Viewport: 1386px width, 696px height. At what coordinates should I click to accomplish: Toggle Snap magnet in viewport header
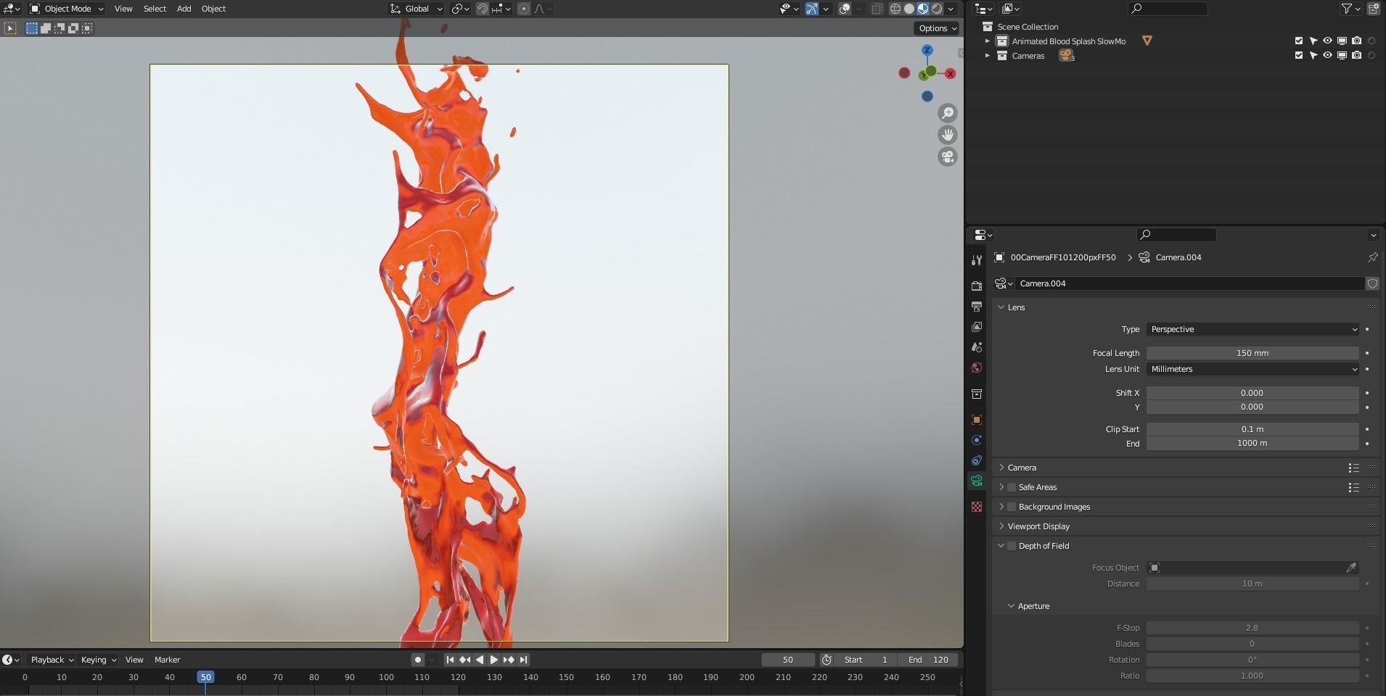[482, 9]
